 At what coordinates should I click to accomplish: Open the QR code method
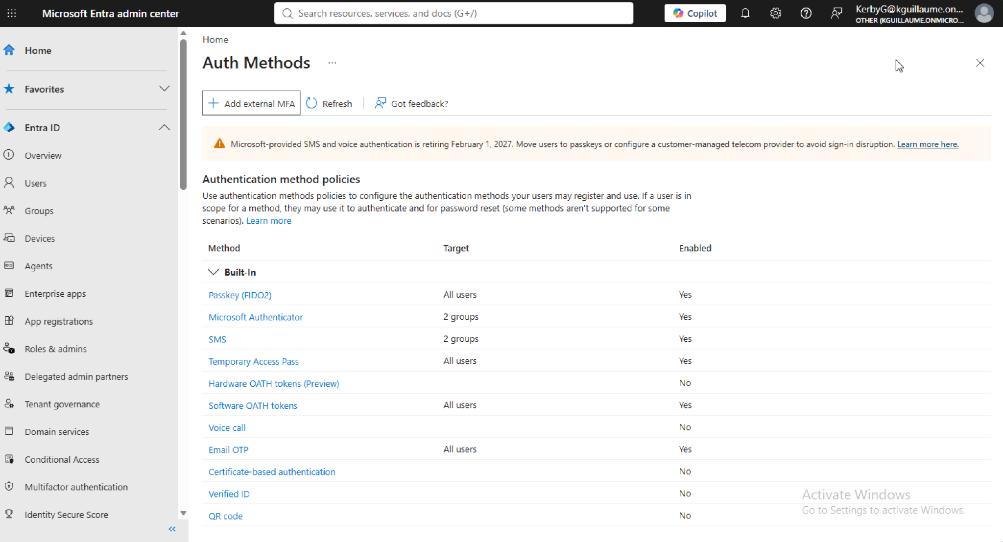click(225, 516)
